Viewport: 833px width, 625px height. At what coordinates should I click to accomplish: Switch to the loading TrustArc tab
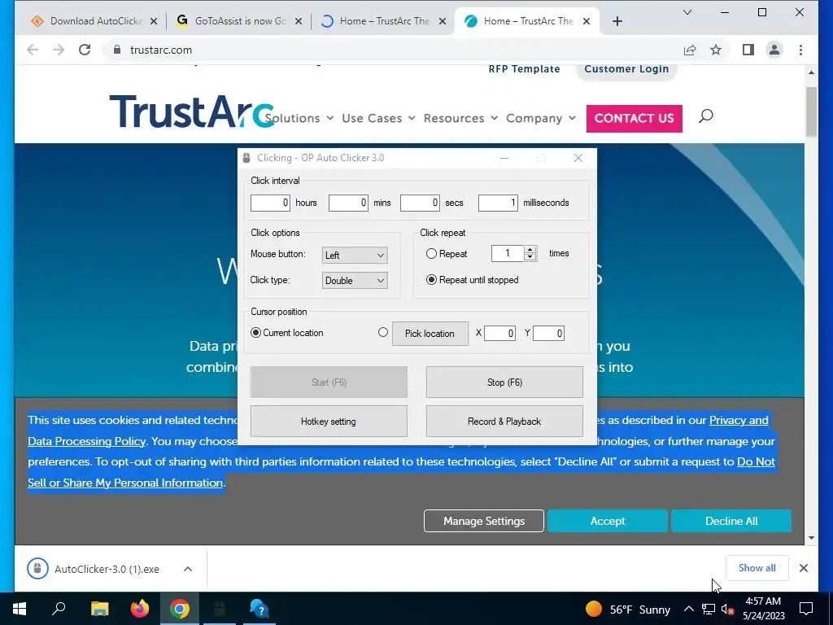point(384,21)
